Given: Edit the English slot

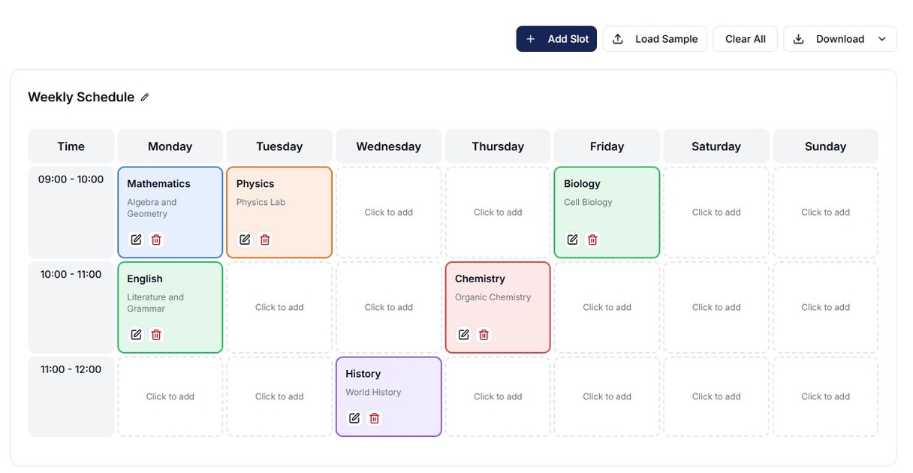Looking at the screenshot, I should (136, 335).
